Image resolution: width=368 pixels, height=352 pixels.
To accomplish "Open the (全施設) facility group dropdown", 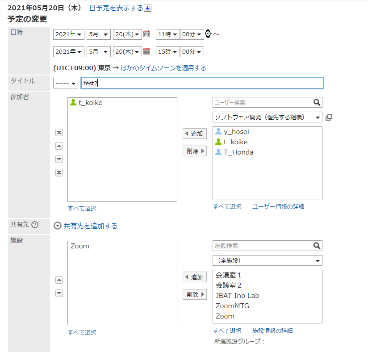I will click(x=267, y=260).
